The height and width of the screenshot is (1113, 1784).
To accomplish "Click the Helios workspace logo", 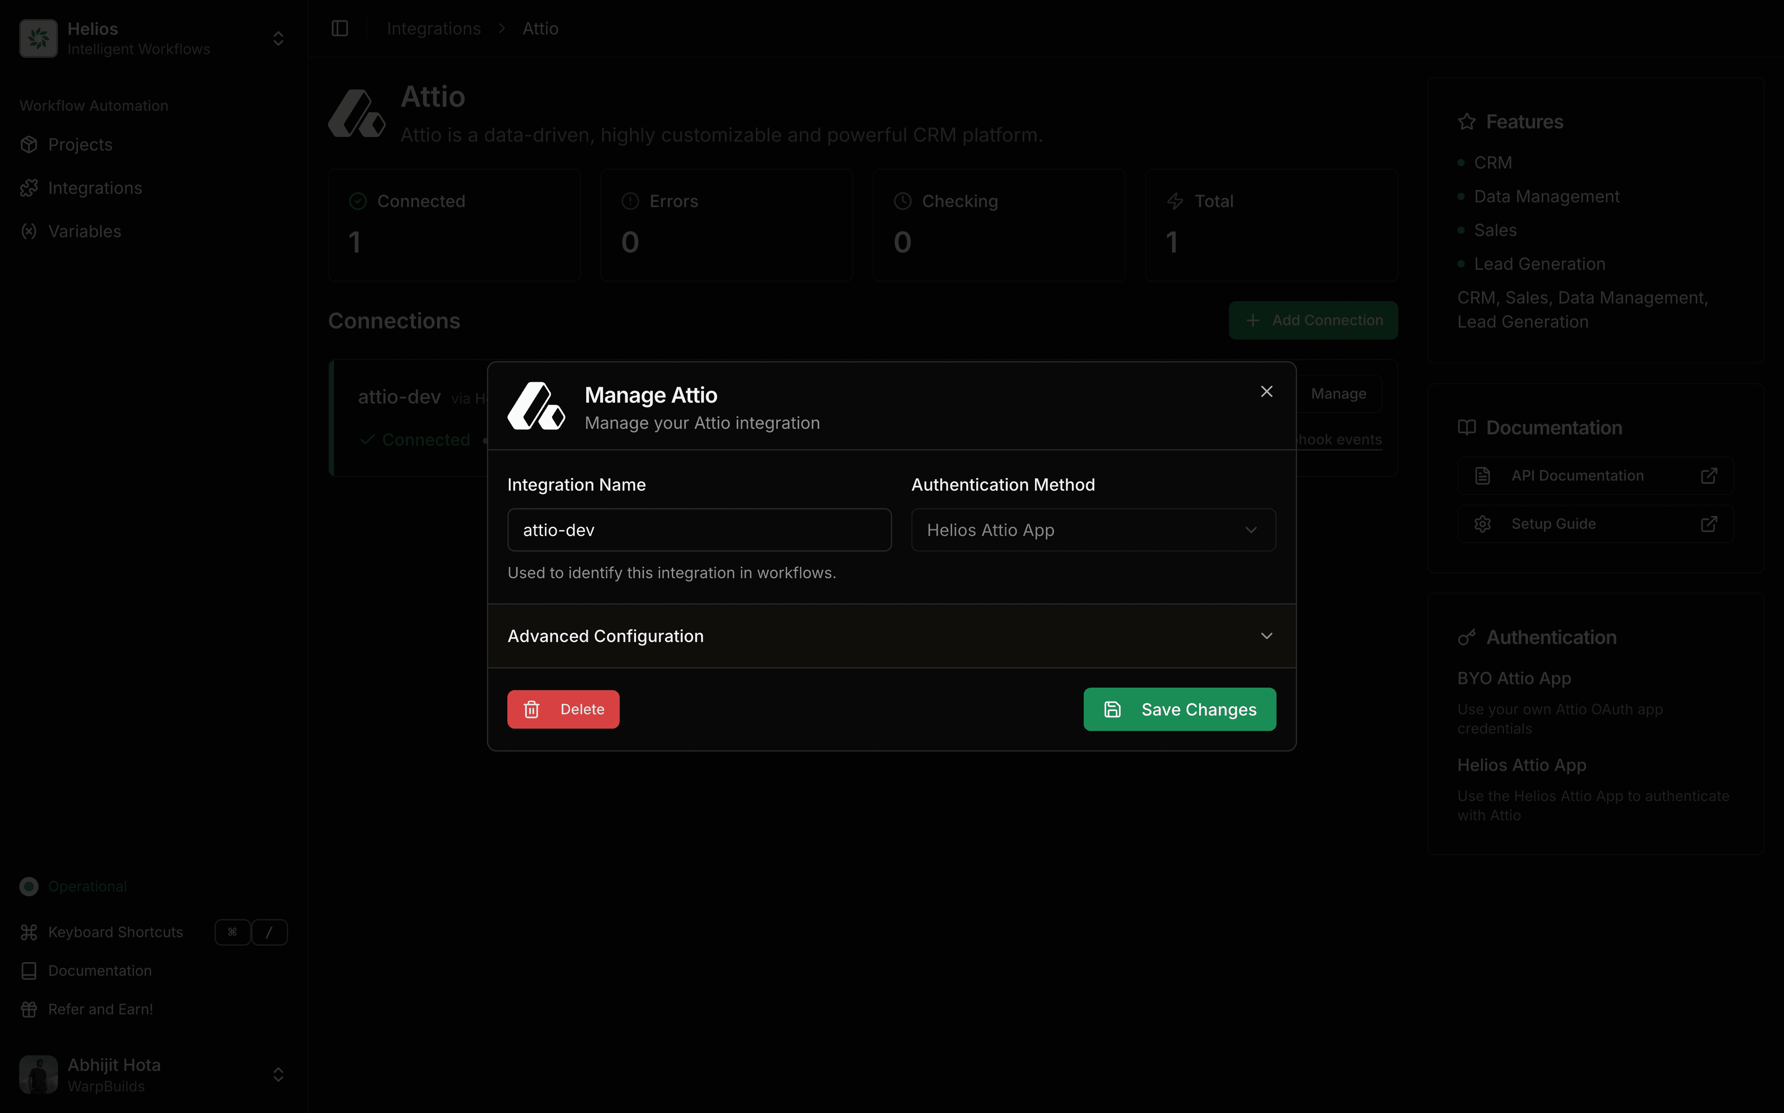I will (38, 38).
